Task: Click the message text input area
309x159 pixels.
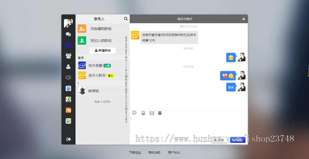Action: click(x=188, y=125)
